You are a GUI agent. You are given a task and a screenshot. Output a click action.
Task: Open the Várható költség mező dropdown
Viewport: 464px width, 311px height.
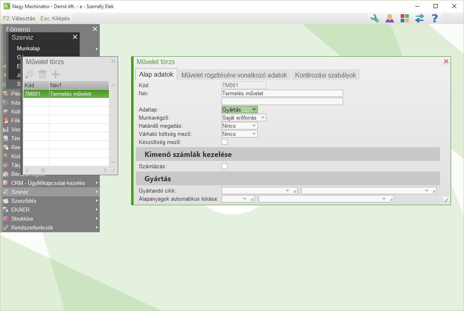tap(240, 134)
